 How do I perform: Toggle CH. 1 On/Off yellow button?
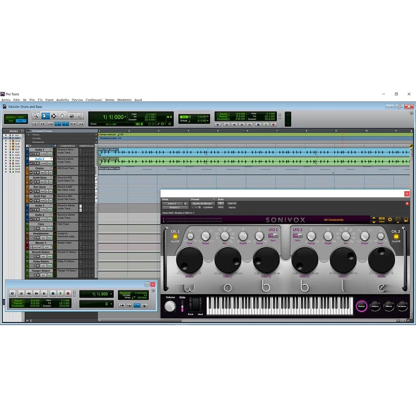[175, 236]
